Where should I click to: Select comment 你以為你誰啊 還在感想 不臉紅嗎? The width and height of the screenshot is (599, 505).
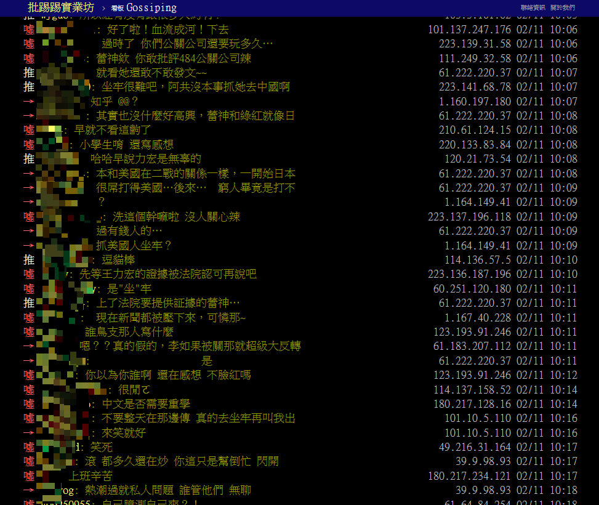pos(167,375)
